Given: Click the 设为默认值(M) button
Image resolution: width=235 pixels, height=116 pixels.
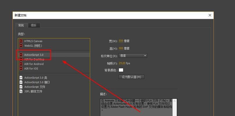Looking at the screenshot, I should point(131,77).
